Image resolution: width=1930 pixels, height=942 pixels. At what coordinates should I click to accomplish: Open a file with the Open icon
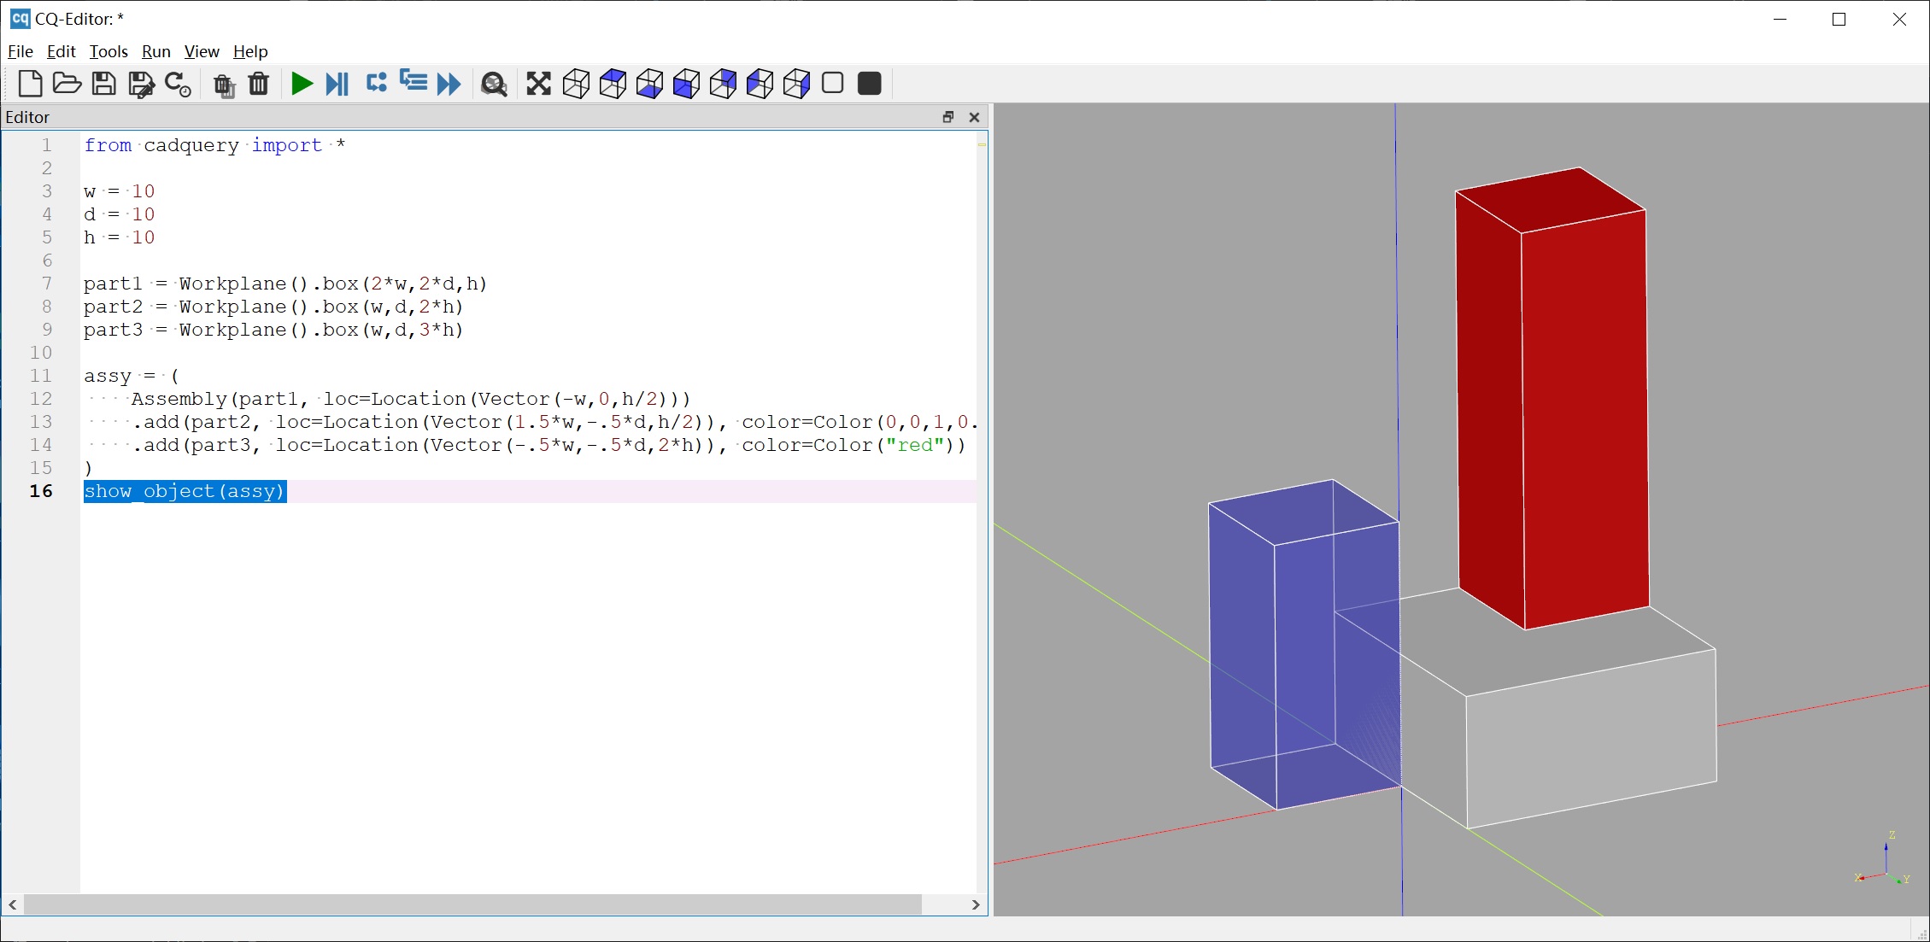(x=67, y=83)
